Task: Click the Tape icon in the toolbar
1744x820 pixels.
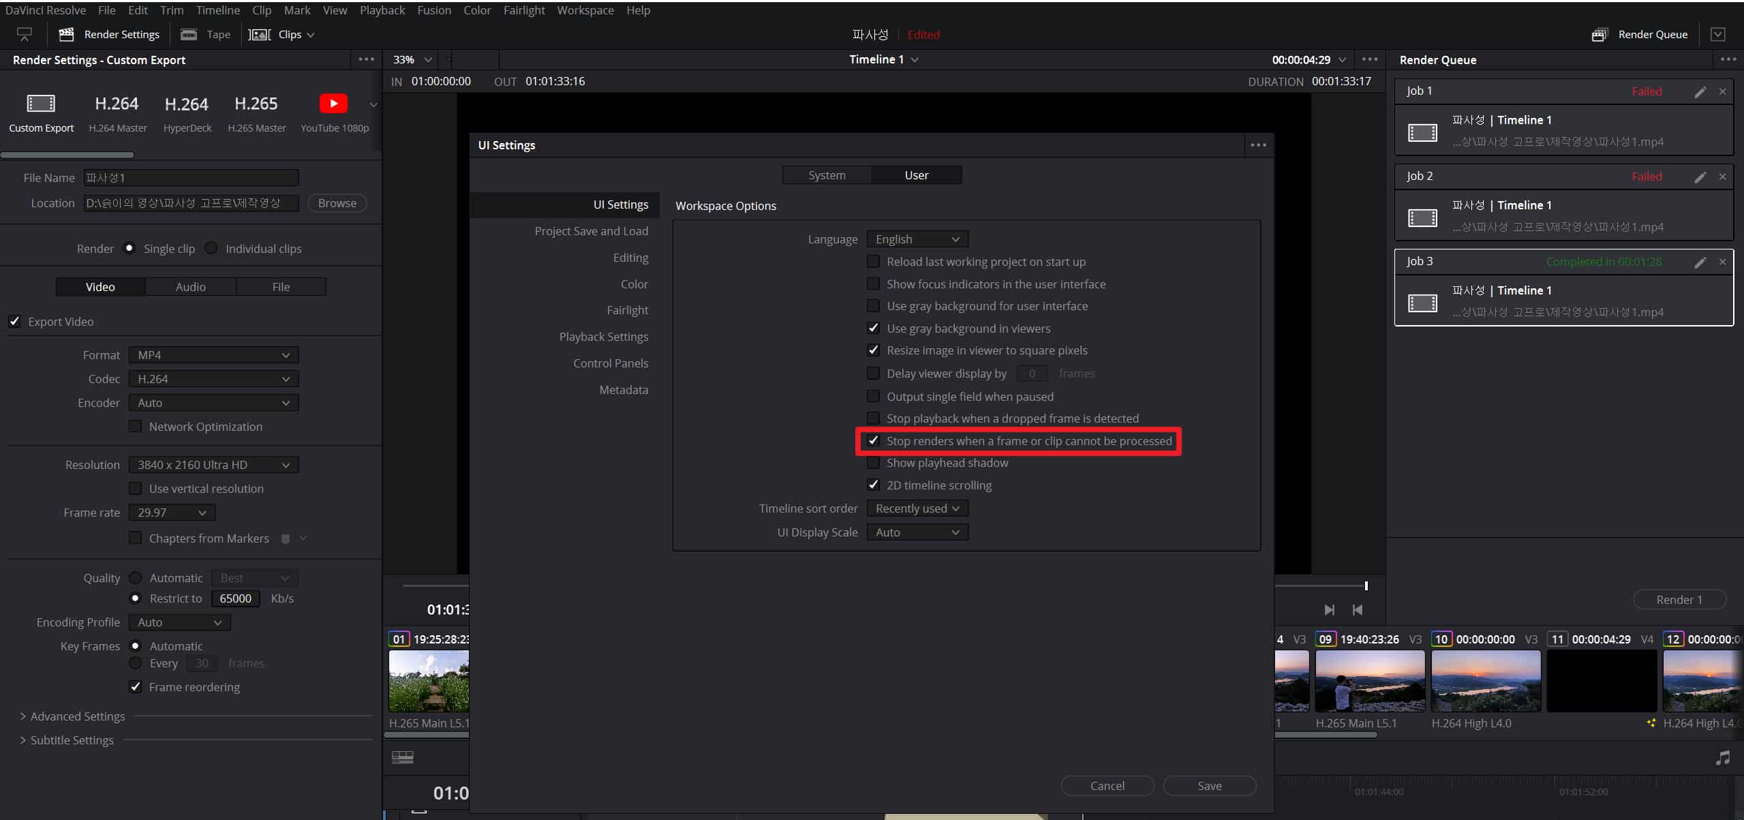Action: [x=189, y=35]
